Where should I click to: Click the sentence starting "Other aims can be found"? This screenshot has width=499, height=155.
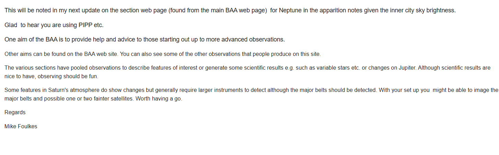(162, 54)
